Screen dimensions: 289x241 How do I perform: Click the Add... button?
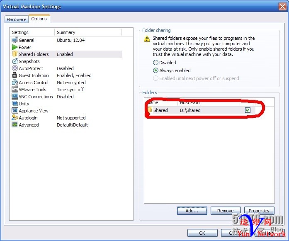(x=192, y=211)
